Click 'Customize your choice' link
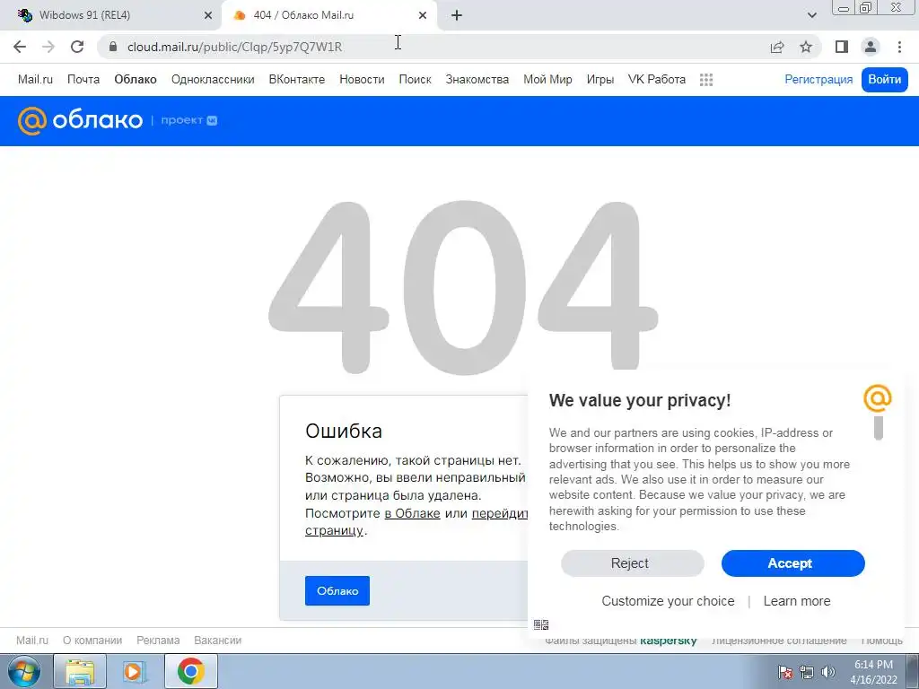The width and height of the screenshot is (919, 689). tap(668, 601)
